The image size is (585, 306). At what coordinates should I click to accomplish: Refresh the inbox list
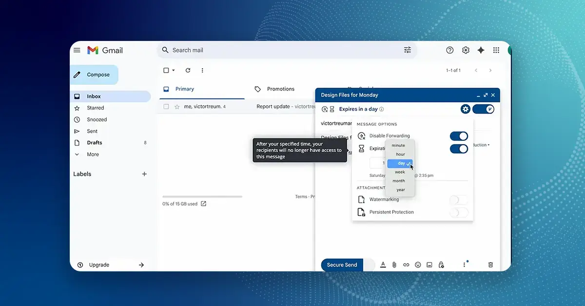point(188,70)
